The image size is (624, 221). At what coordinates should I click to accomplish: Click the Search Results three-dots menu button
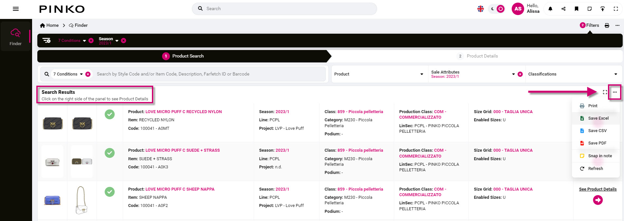click(x=615, y=92)
